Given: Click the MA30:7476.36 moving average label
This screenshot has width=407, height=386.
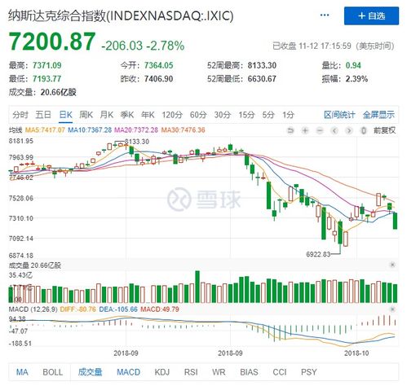Looking at the screenshot, I should pyautogui.click(x=183, y=130).
